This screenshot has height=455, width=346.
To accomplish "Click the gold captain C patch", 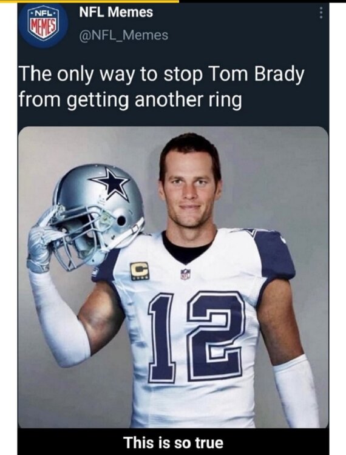I will (139, 271).
